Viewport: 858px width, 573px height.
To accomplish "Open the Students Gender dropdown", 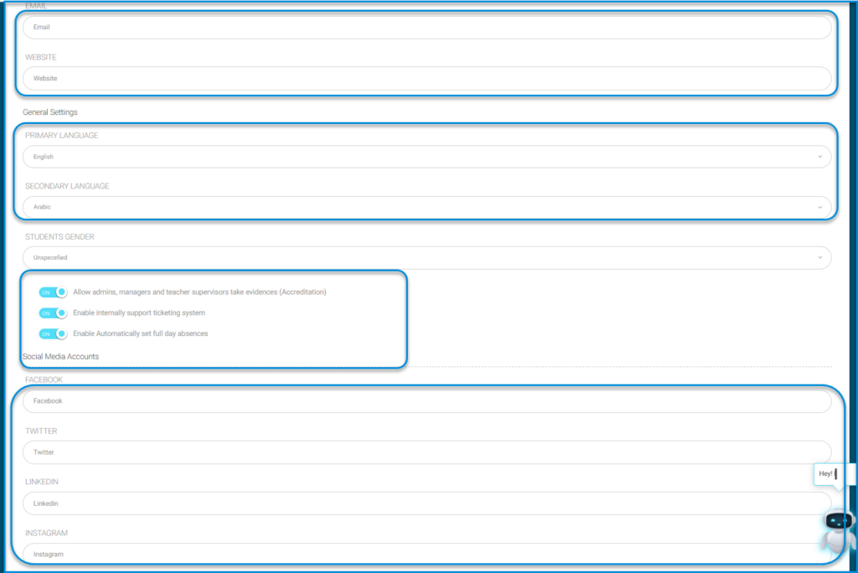I will click(x=426, y=258).
